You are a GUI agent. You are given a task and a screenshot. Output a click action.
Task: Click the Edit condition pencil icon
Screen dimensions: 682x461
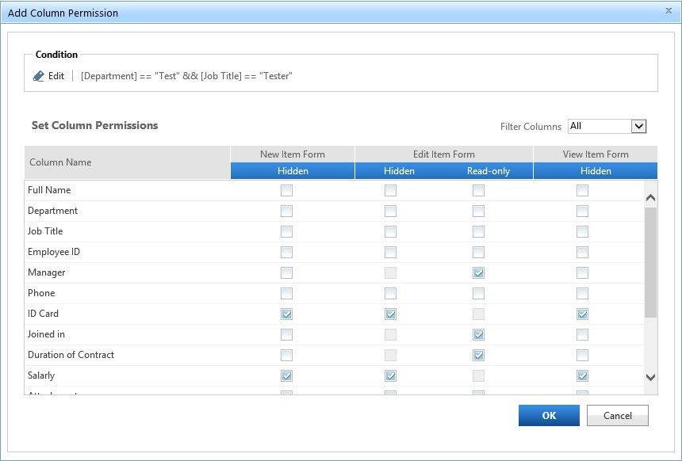click(39, 76)
